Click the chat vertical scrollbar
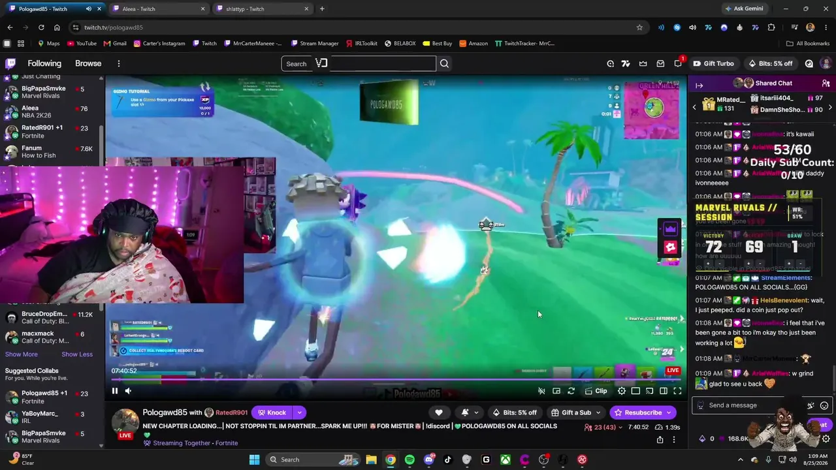The image size is (836, 470). coord(833,377)
